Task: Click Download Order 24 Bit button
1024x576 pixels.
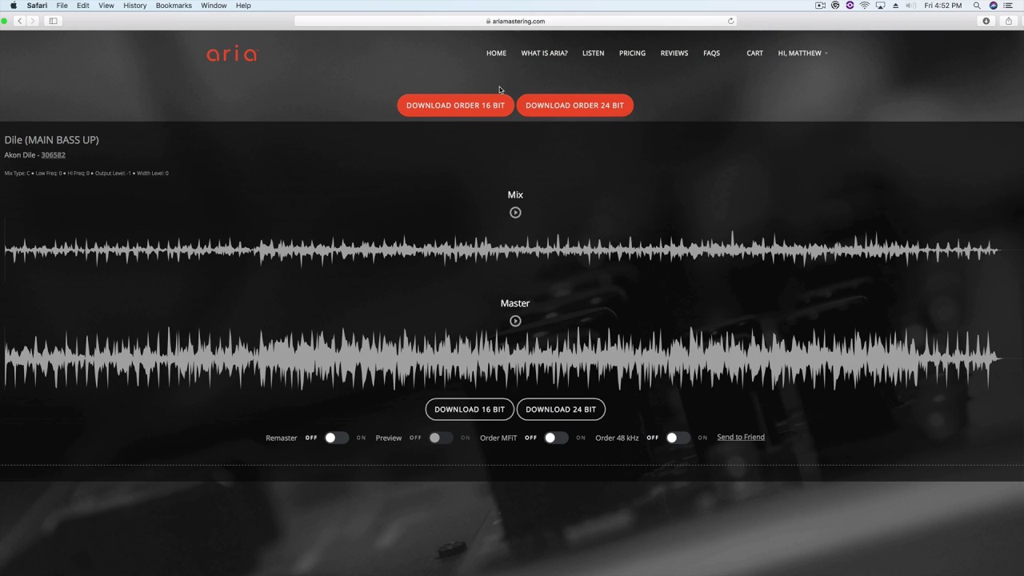Action: point(574,106)
